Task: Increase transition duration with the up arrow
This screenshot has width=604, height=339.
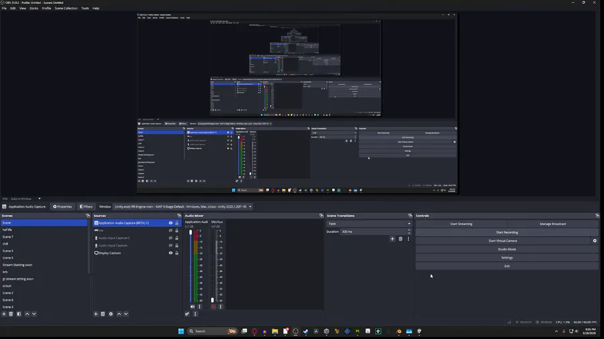Action: pos(409,230)
